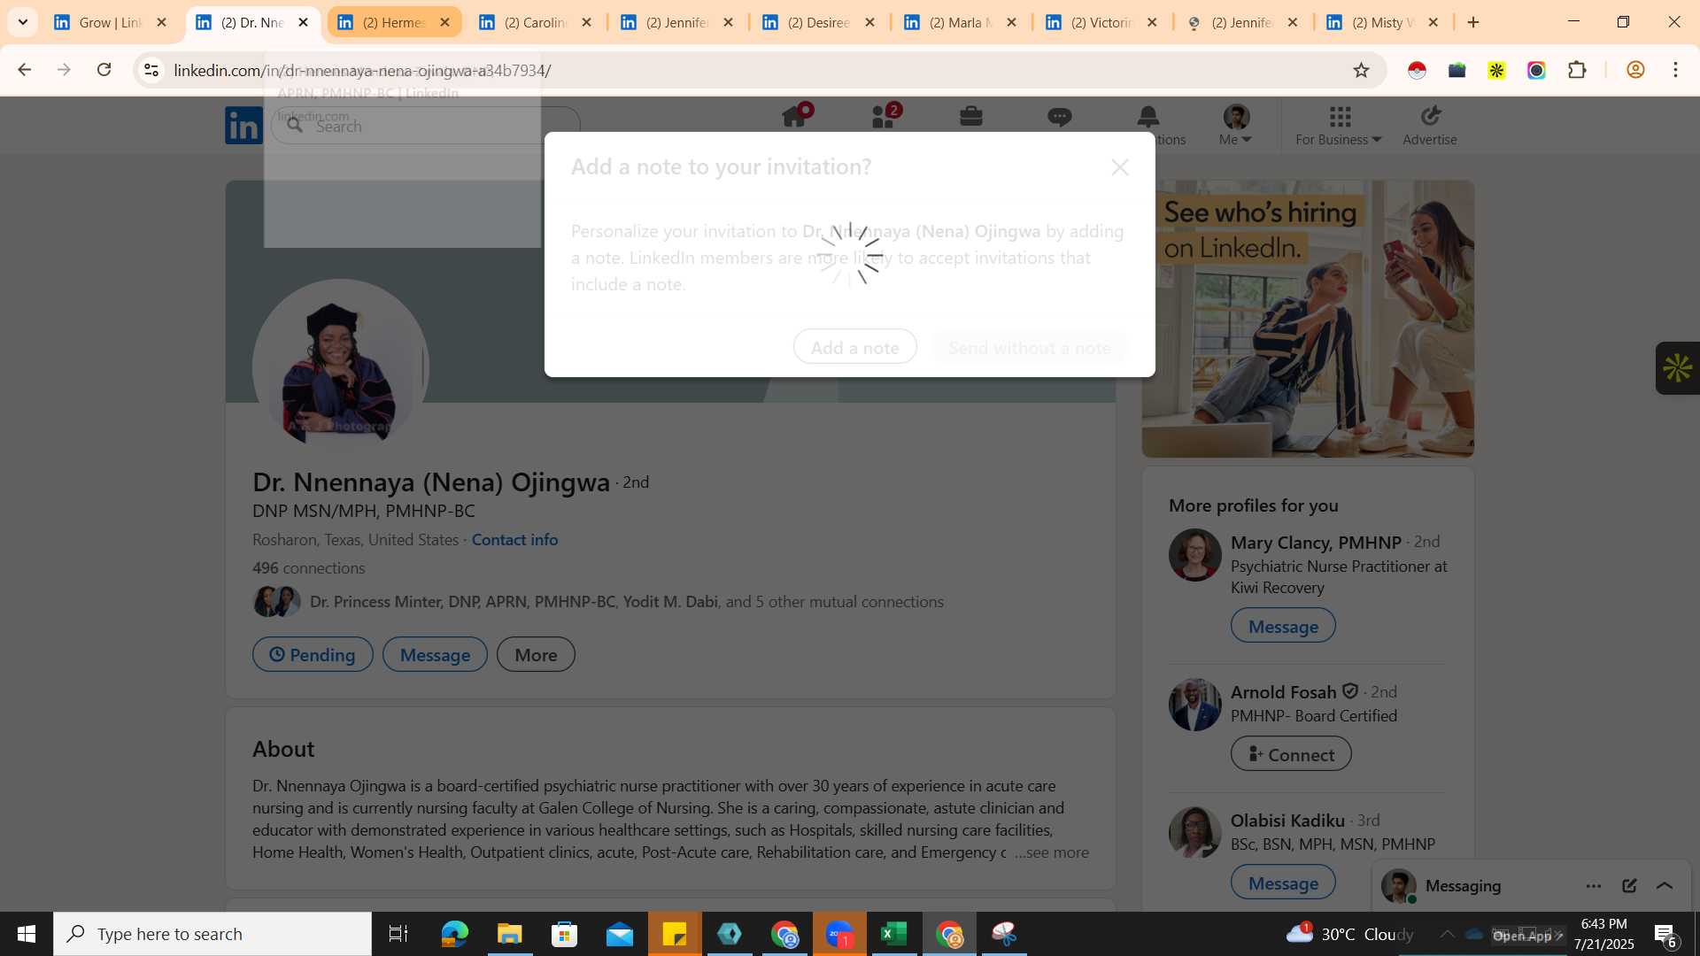Viewport: 1700px width, 956px height.
Task: Click the yellow asterisk extension icon
Action: (1496, 70)
